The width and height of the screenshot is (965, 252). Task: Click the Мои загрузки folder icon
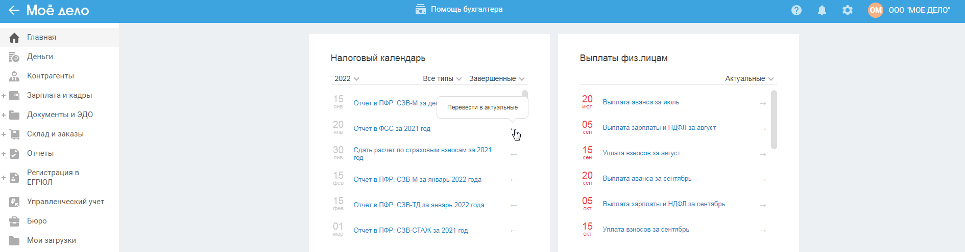coord(14,241)
